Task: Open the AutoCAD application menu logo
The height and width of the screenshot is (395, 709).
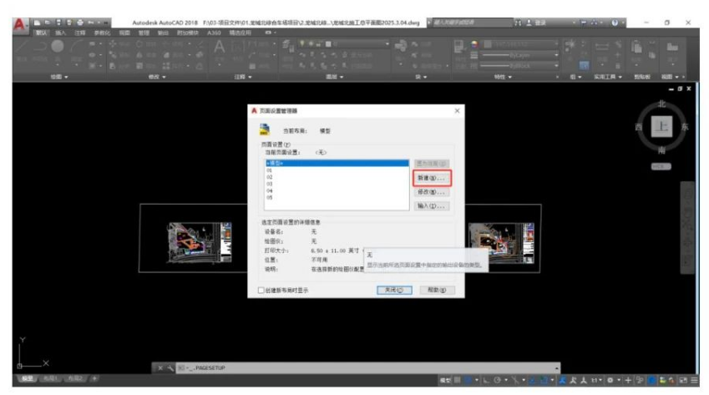Action: (x=19, y=24)
